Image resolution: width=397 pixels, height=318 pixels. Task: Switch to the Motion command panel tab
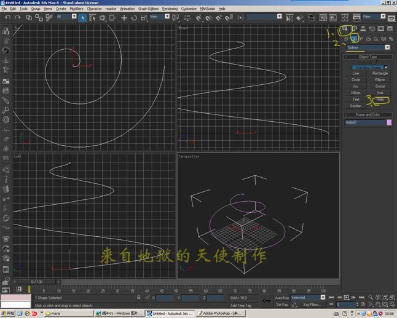(x=372, y=29)
